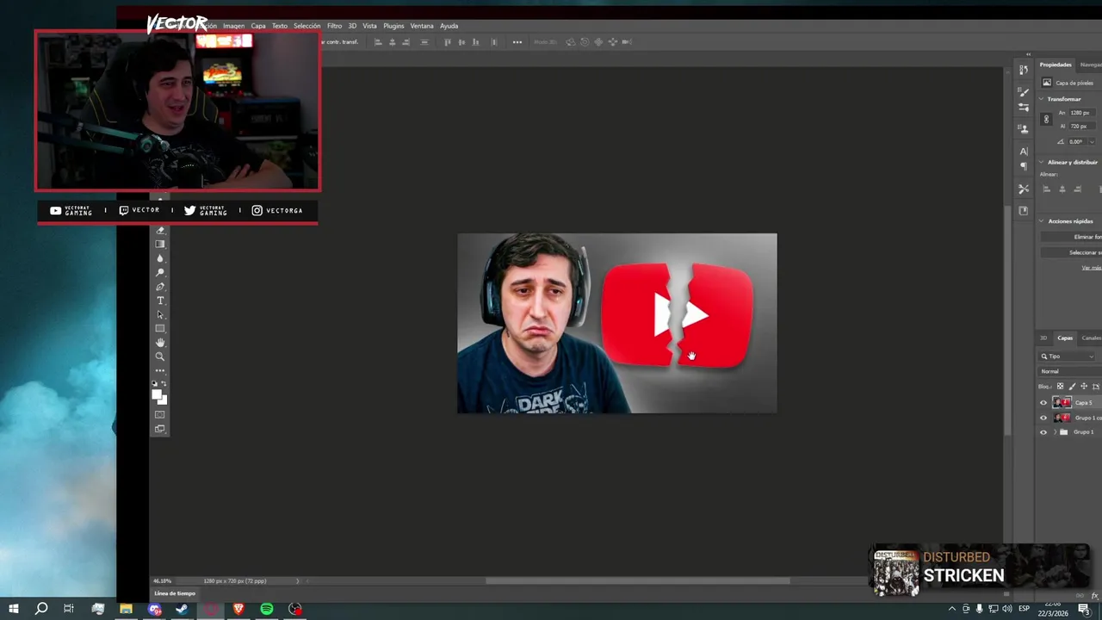1102x620 pixels.
Task: Open the Filtro menu
Action: [334, 26]
